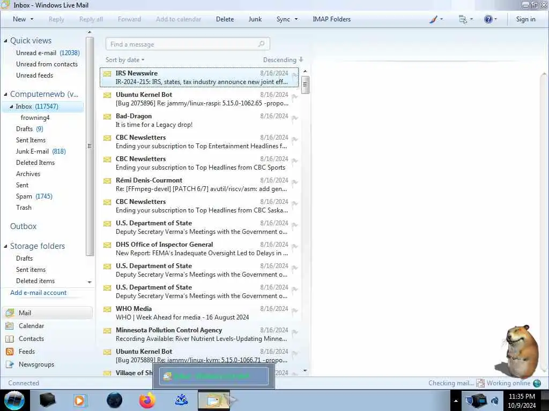
Task: Click the envelope icon of IRS Newswire message
Action: tap(107, 74)
